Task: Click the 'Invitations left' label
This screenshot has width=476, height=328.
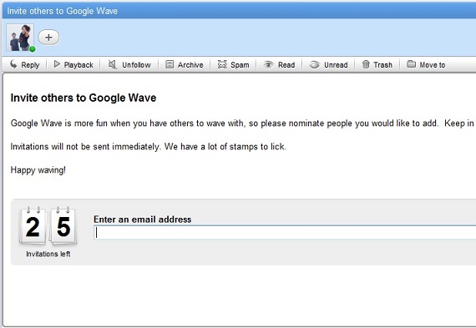Action: (48, 254)
